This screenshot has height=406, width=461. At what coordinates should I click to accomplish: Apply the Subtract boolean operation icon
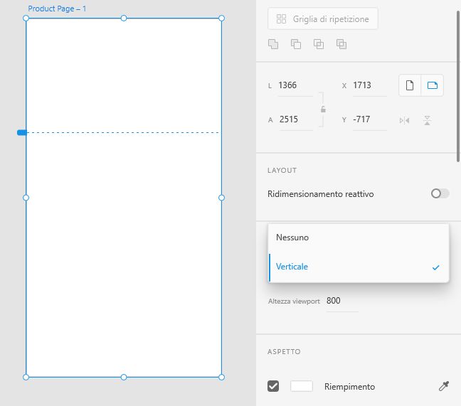(296, 44)
